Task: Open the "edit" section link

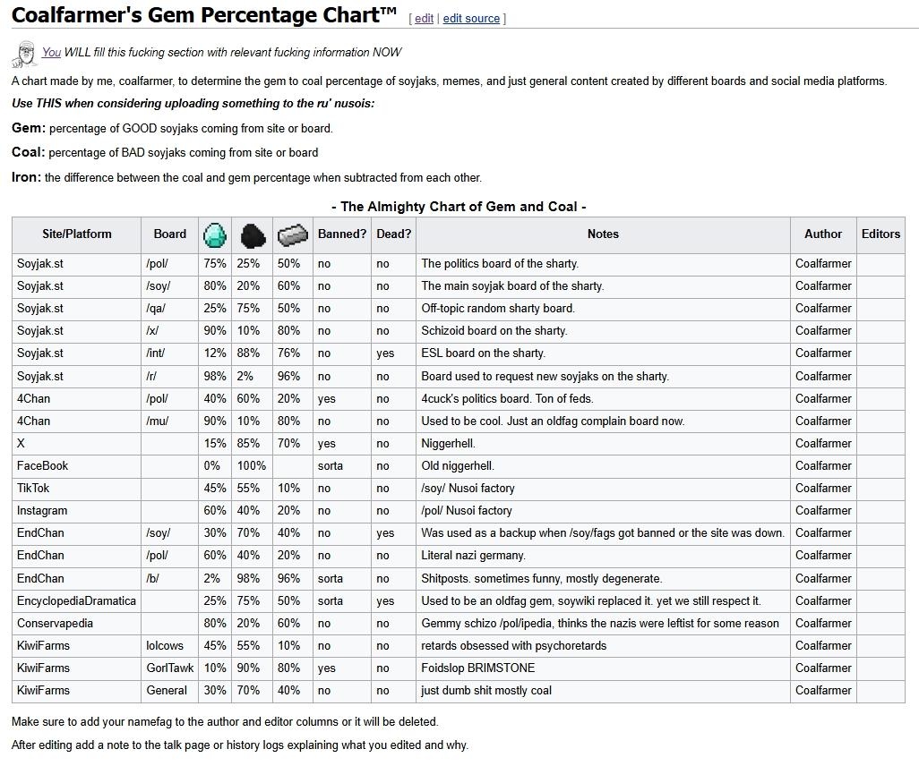Action: pos(424,18)
